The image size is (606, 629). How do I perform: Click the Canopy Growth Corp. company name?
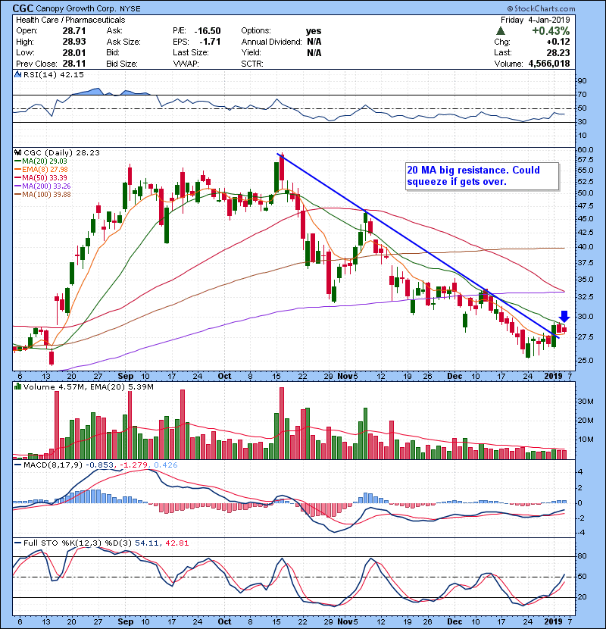click(76, 8)
